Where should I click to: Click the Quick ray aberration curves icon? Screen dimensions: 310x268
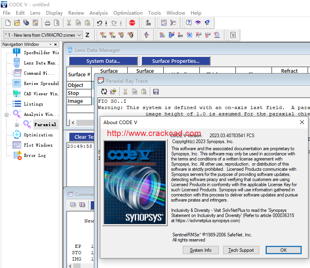click(x=199, y=35)
